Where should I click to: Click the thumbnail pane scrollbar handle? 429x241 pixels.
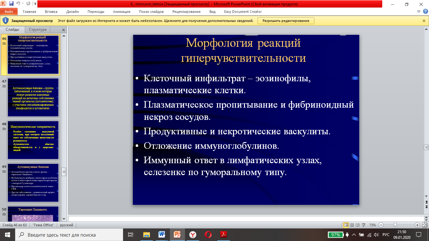(64, 171)
